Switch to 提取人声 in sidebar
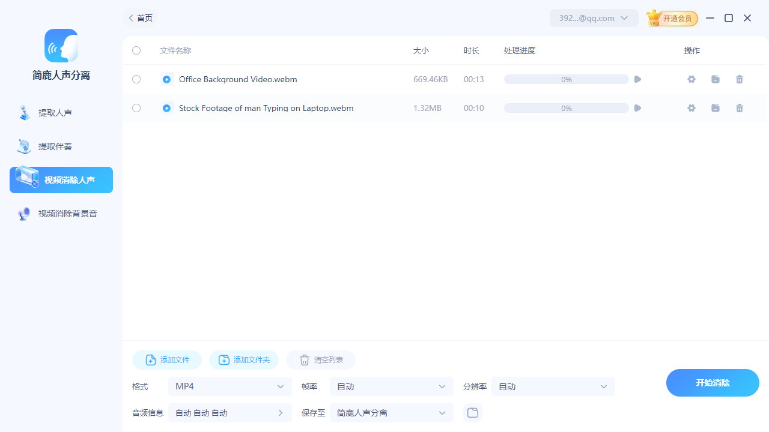The image size is (769, 432). pyautogui.click(x=55, y=113)
